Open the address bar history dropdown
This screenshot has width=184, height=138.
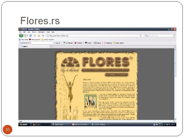(143, 36)
